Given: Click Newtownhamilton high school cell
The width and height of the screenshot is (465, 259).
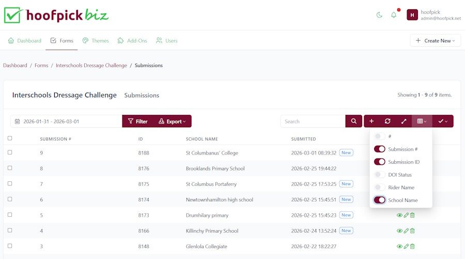Looking at the screenshot, I should pos(220,200).
